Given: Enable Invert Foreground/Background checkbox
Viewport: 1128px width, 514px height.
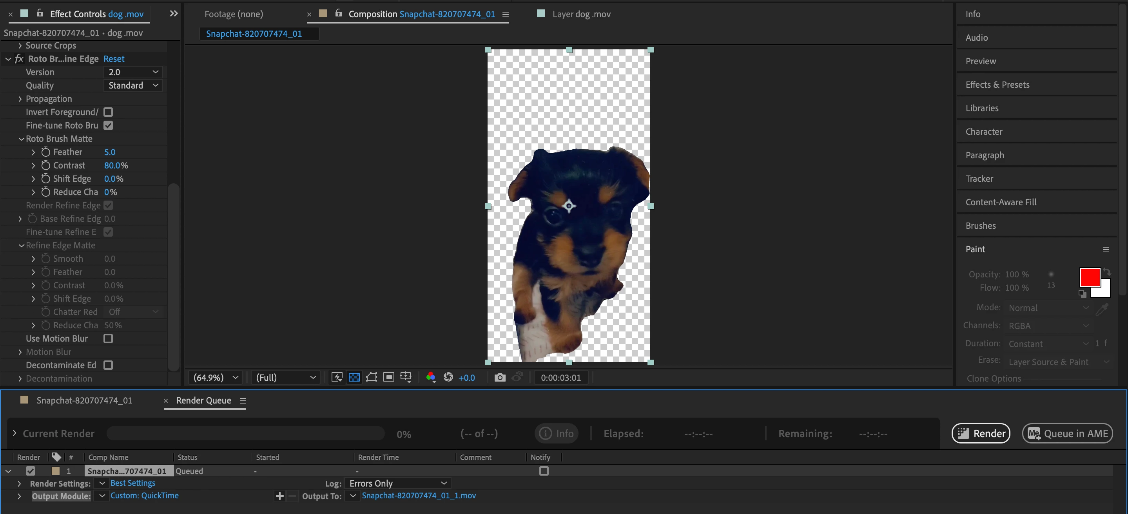Looking at the screenshot, I should 108,112.
